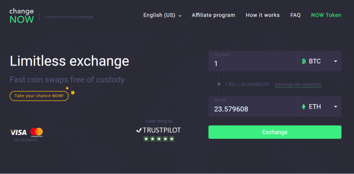Go to How it works

tap(263, 15)
